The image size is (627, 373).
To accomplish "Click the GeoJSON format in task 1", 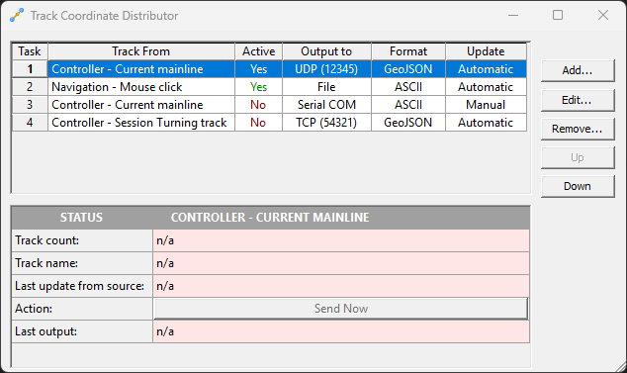I will (408, 69).
